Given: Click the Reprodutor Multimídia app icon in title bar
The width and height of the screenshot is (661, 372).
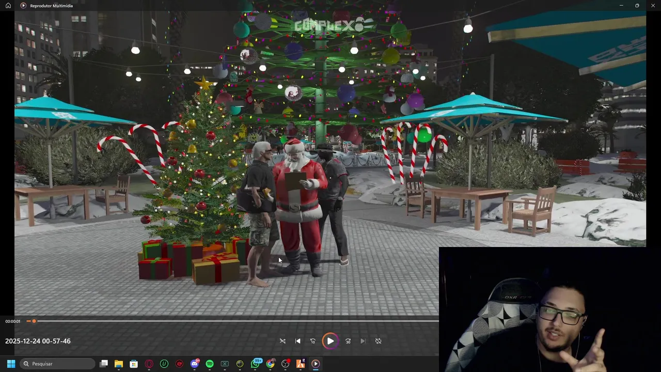Looking at the screenshot, I should tap(23, 6).
